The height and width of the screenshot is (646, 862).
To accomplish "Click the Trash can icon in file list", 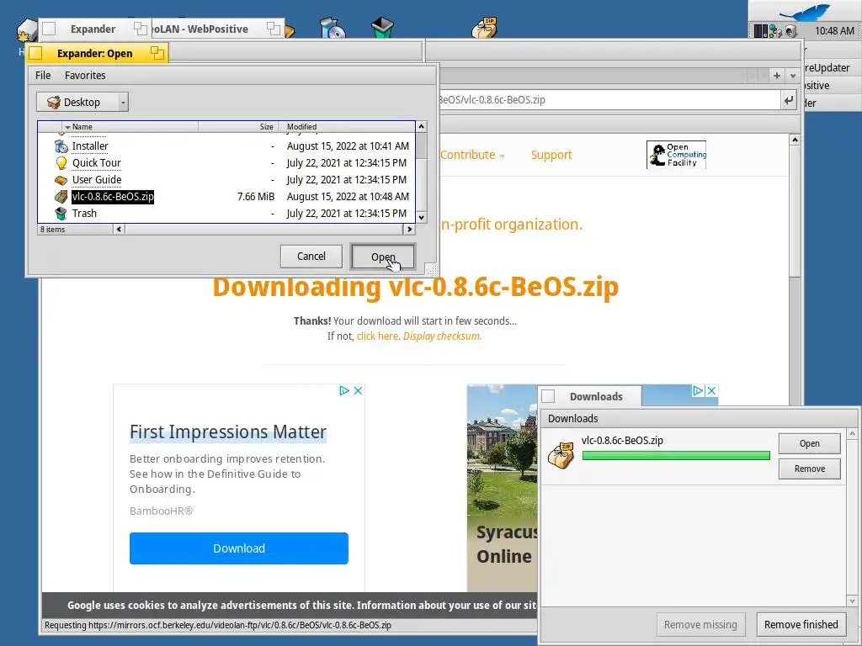I will coord(61,213).
